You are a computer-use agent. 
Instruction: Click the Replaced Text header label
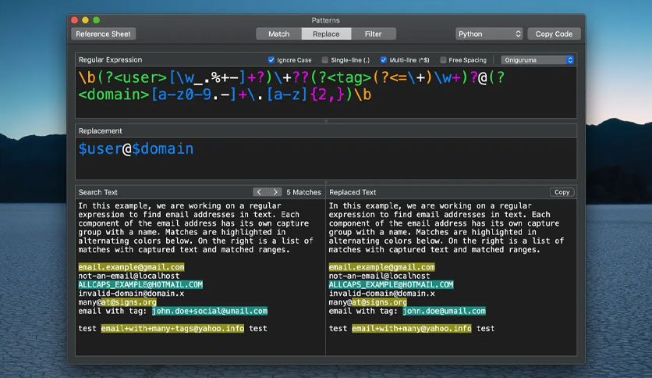click(x=353, y=192)
